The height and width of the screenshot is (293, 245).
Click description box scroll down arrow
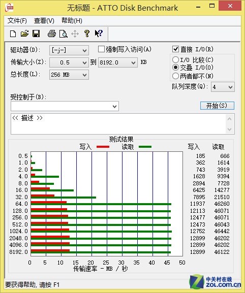point(230,129)
